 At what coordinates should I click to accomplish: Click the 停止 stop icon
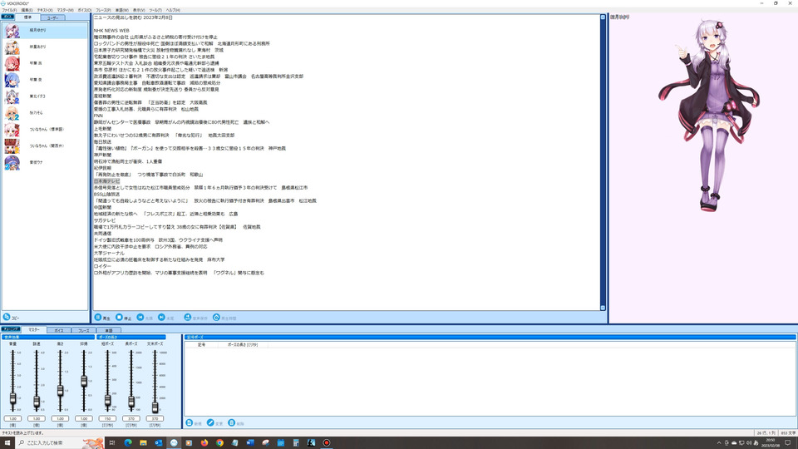[x=119, y=317]
